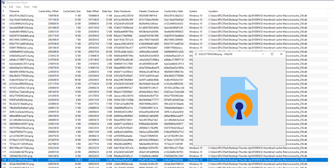
Task: Close the 3c0c2271f2fe3544.png preview window
Action: [281, 54]
